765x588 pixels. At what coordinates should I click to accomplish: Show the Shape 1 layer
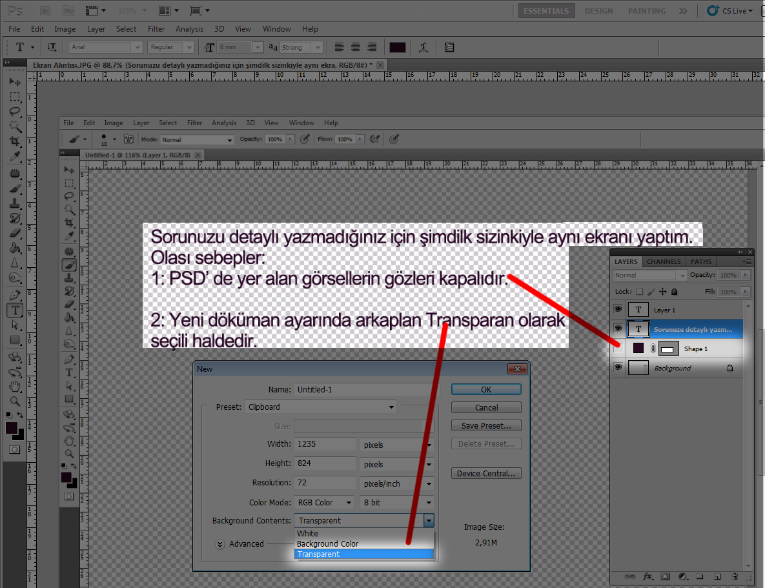[618, 349]
